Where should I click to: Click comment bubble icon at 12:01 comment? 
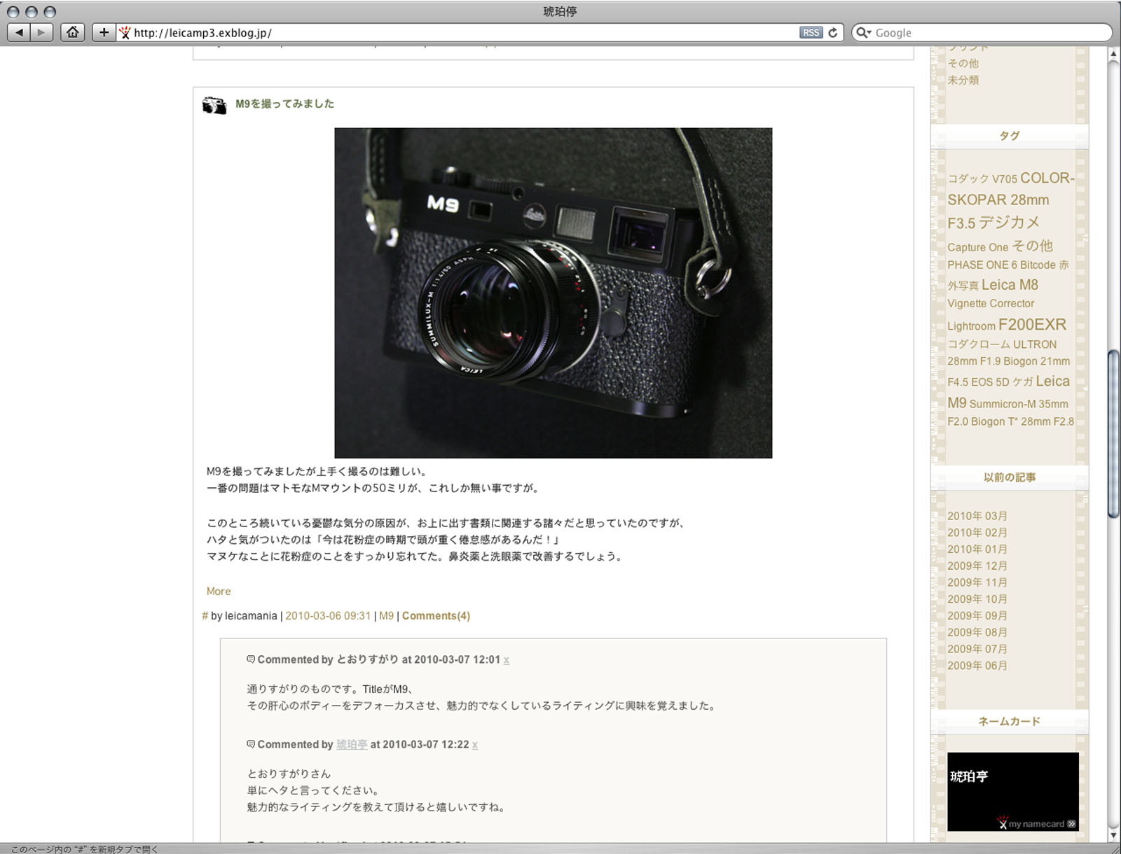pos(251,659)
